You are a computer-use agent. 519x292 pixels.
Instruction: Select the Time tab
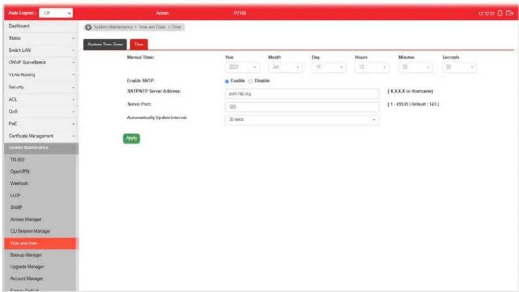click(x=139, y=44)
